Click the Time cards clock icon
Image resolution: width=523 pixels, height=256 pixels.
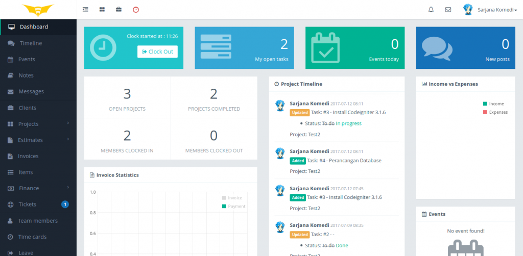pos(11,237)
